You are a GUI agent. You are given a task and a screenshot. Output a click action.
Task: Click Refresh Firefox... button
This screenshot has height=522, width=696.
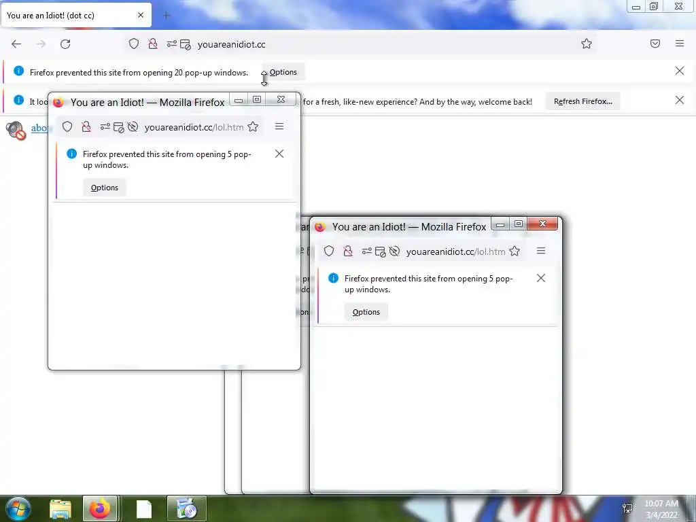582,101
